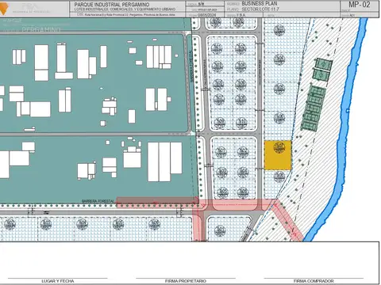Click the PARQUE INDUSTRIAL PERGAMINO title
The width and height of the screenshot is (381, 285).
coord(112,5)
